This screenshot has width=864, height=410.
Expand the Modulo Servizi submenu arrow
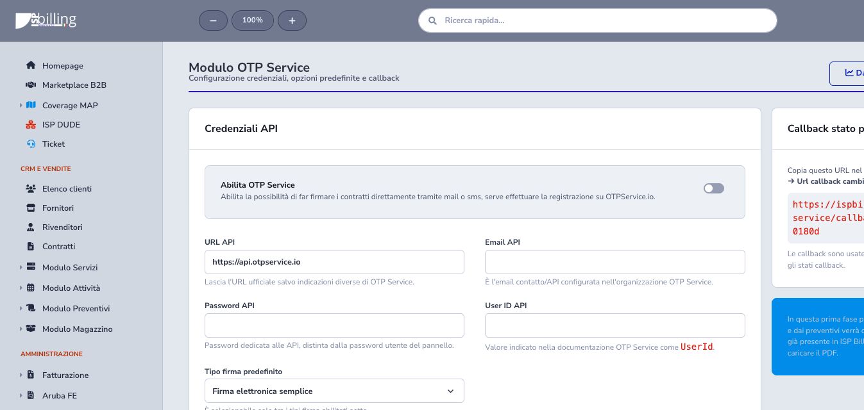21,267
